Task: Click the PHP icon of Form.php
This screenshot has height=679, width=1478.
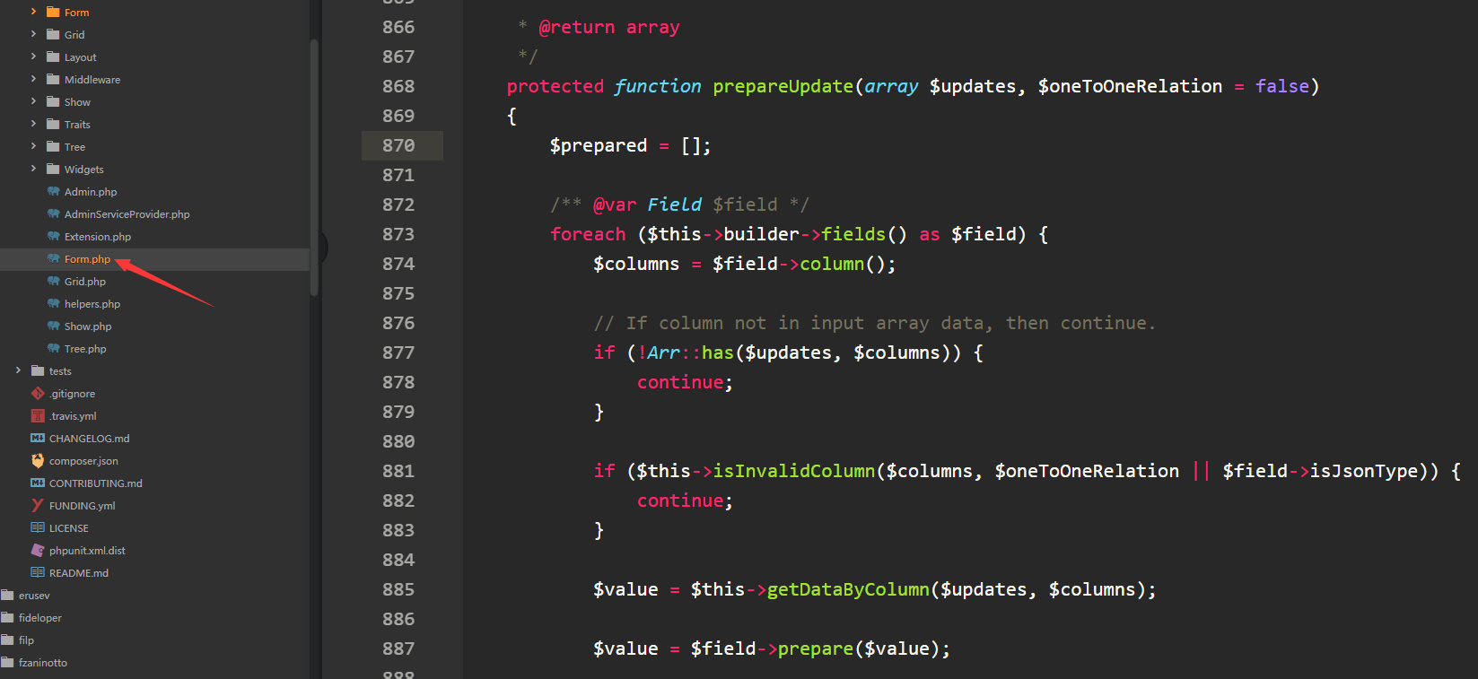Action: [53, 258]
